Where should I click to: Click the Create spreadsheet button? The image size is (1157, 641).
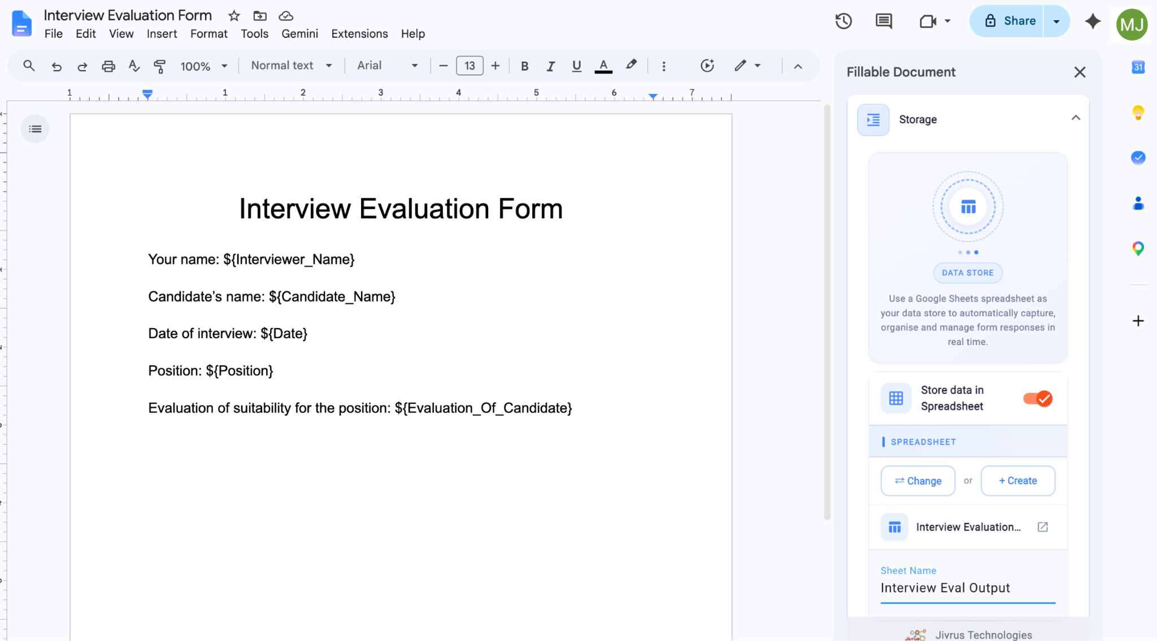[1018, 481]
